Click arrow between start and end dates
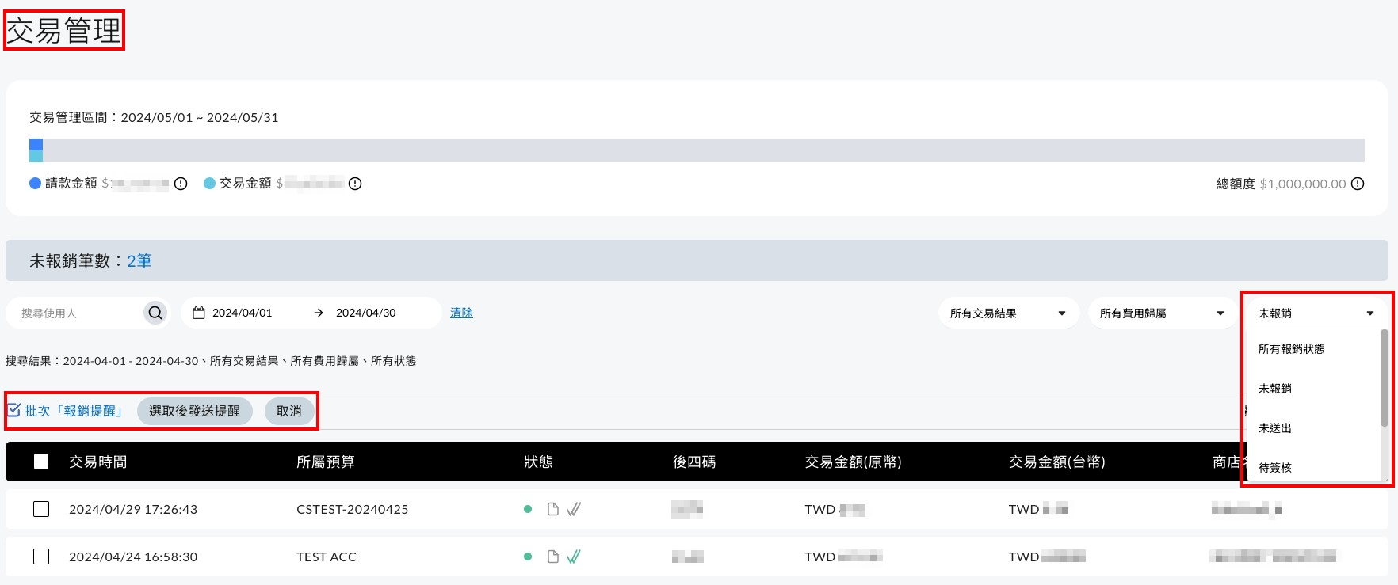 319,313
